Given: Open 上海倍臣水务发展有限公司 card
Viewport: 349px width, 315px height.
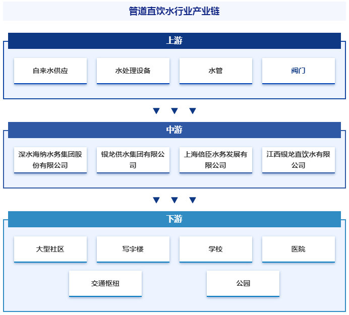Looking at the screenshot, I should pos(216,160).
